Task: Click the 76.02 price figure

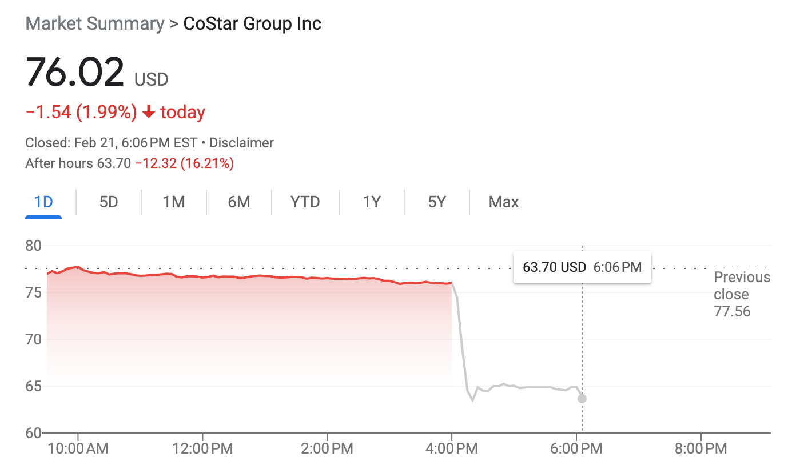Action: 75,73
